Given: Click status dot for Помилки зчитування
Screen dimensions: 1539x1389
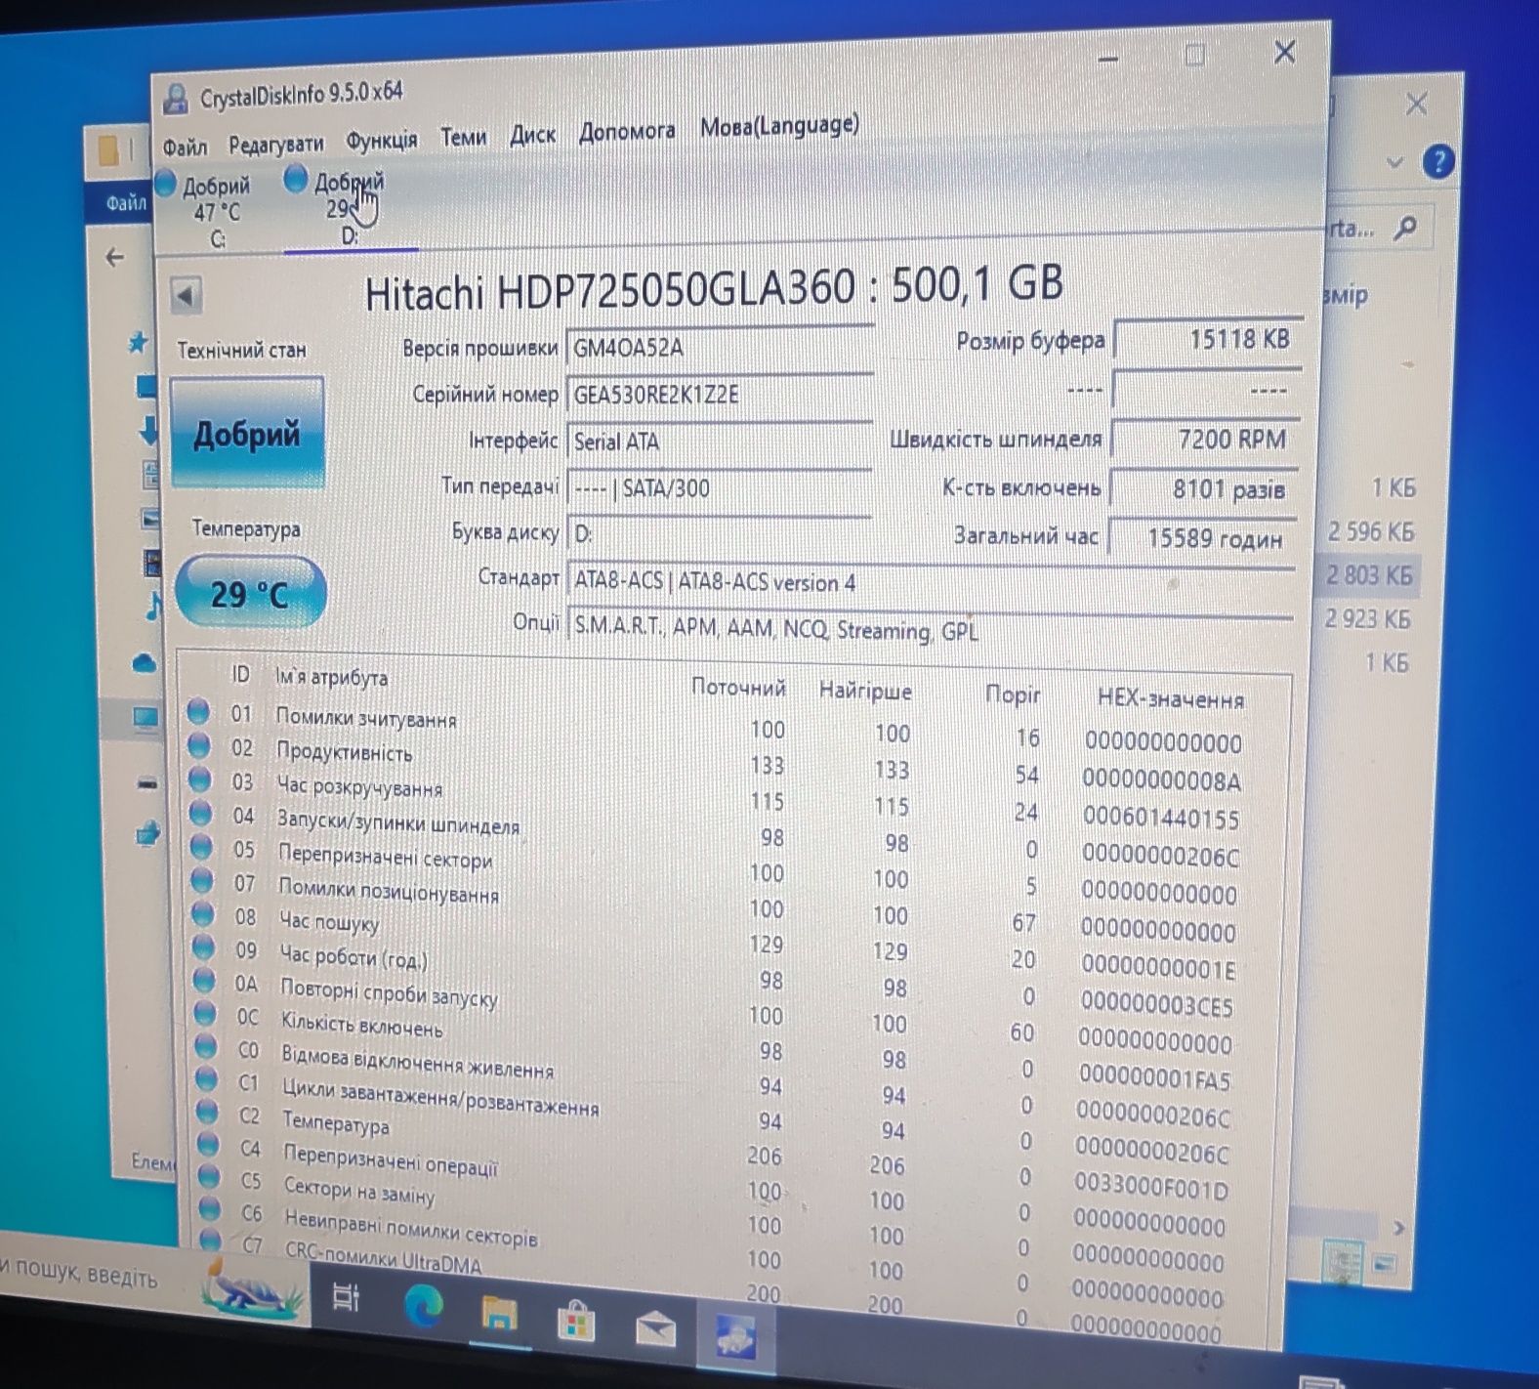Looking at the screenshot, I should [x=198, y=710].
